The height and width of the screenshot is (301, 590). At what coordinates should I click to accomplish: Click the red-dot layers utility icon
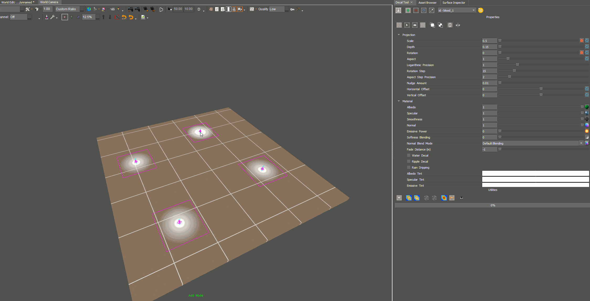[x=444, y=198]
